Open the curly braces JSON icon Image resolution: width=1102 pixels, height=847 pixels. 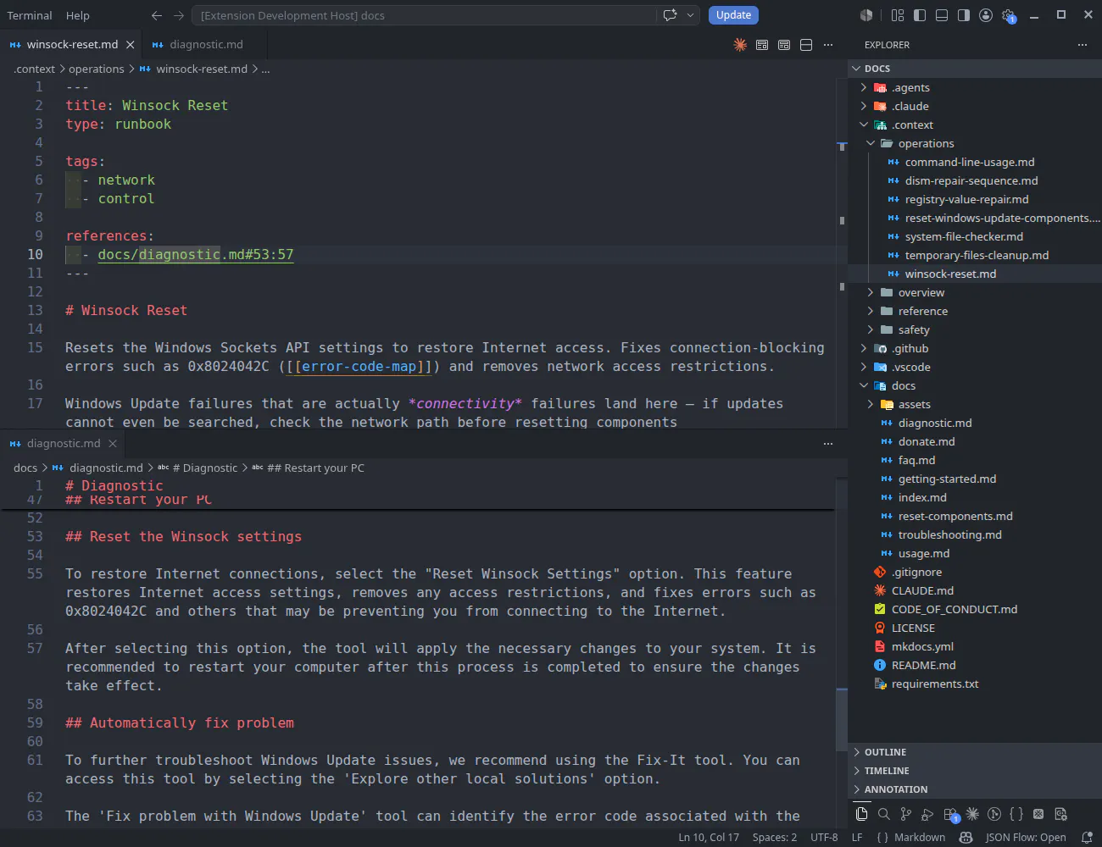tap(1016, 814)
